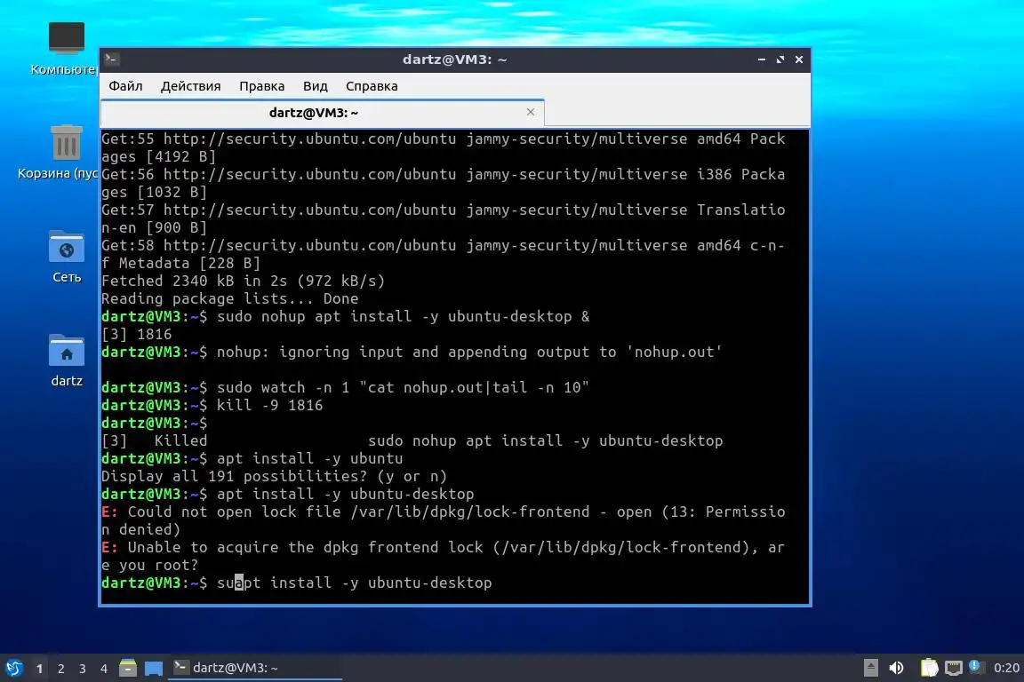1024x682 pixels.
Task: Click the window title text dartz@VM3: ~
Action: tap(454, 59)
